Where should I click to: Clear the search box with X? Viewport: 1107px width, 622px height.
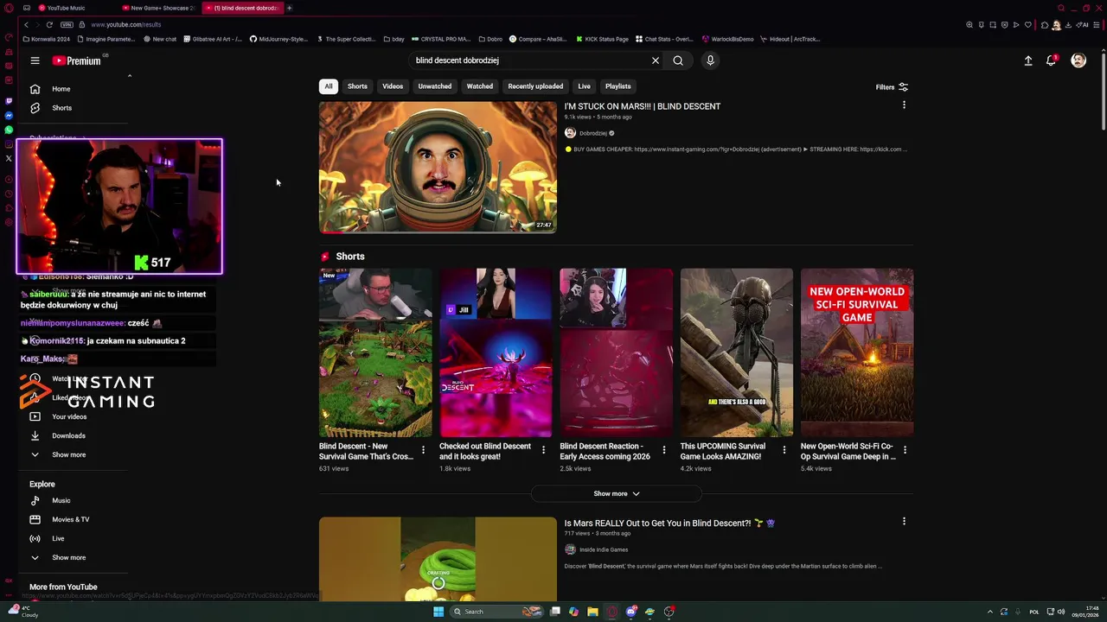click(656, 60)
